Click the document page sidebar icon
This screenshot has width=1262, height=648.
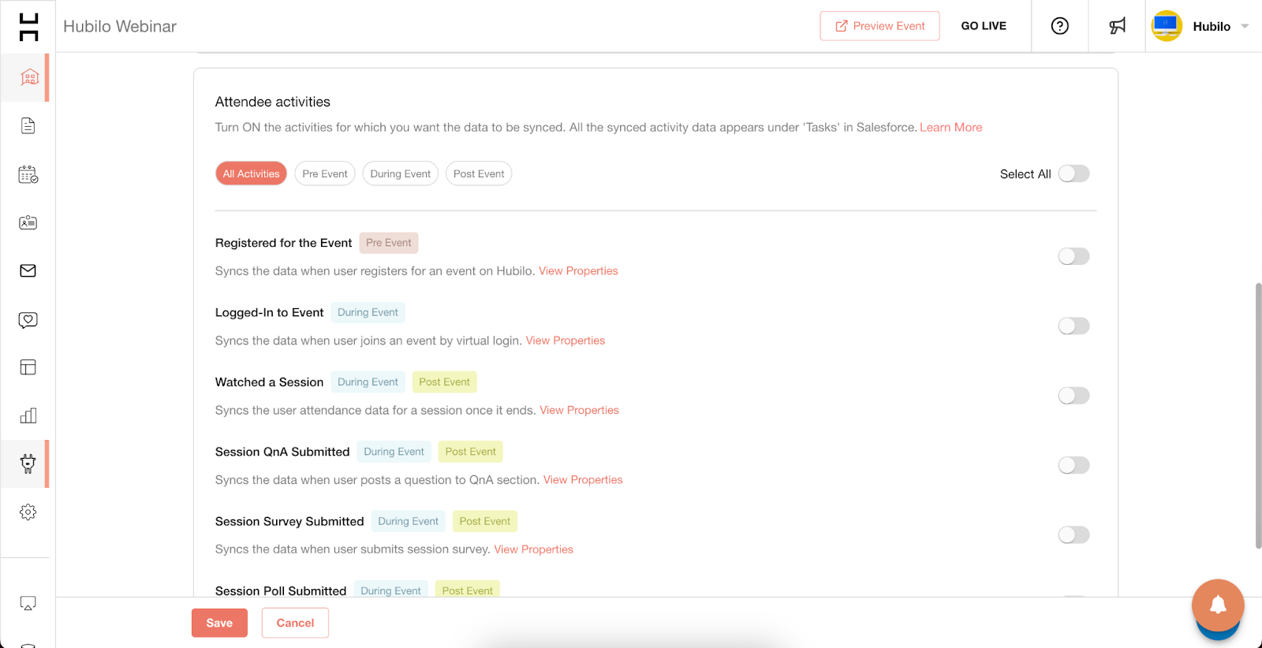click(28, 126)
